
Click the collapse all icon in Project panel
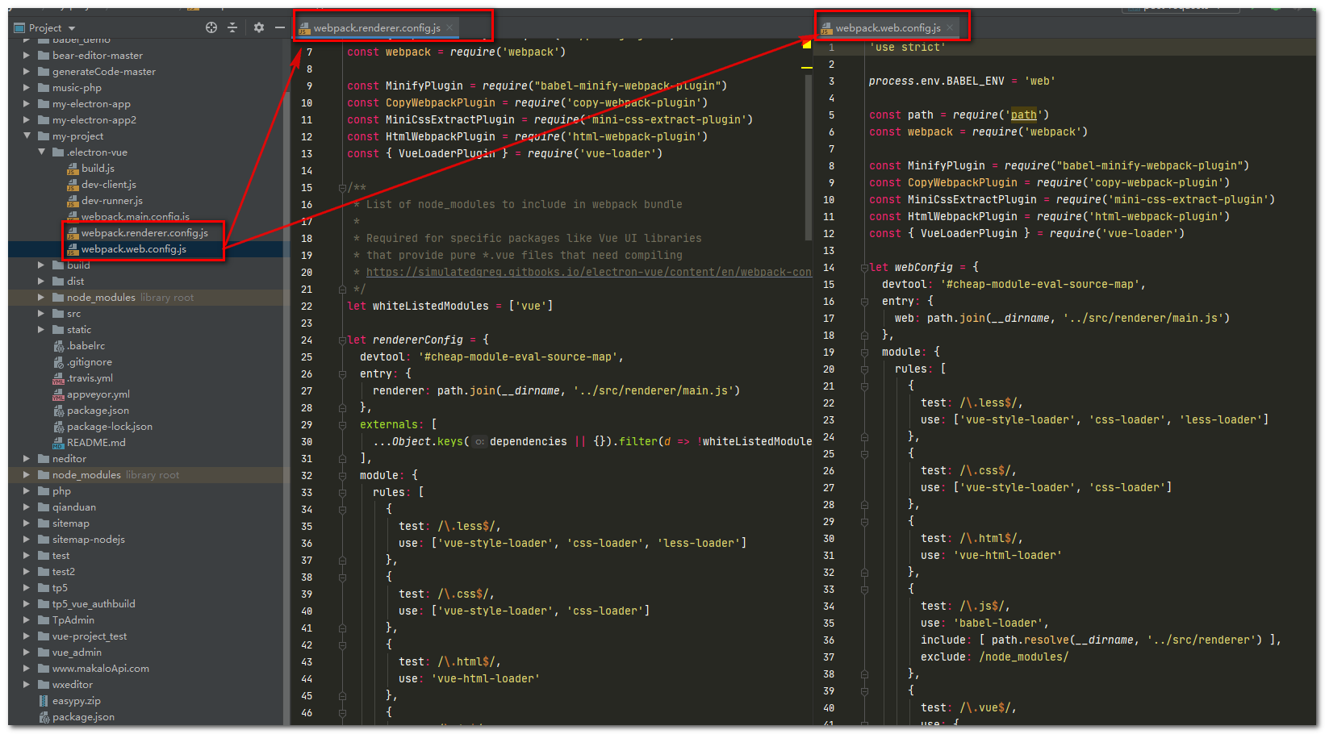click(232, 27)
